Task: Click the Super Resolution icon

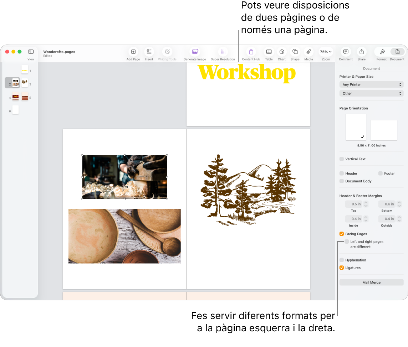Action: point(223,52)
